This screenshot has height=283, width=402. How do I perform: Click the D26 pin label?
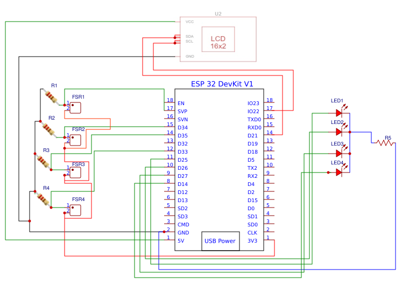point(182,168)
